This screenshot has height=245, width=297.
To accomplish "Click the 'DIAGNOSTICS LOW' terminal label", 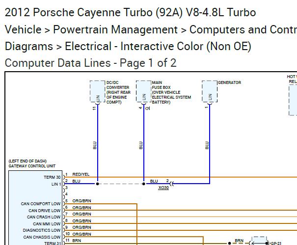I will (x=41, y=230).
